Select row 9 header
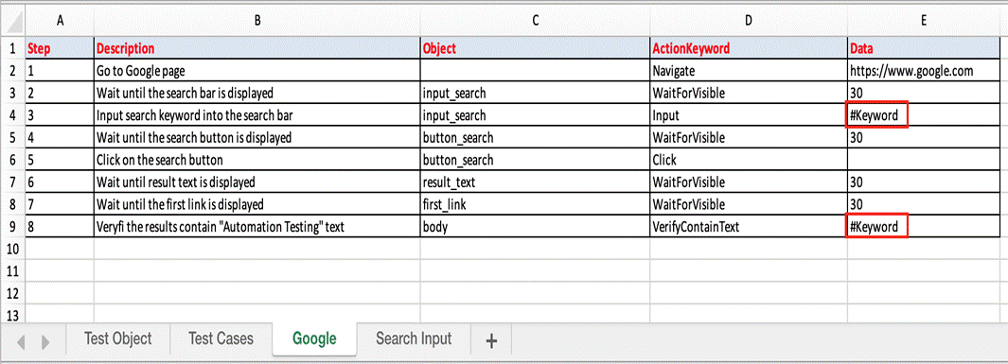This screenshot has width=1008, height=364. coord(13,227)
